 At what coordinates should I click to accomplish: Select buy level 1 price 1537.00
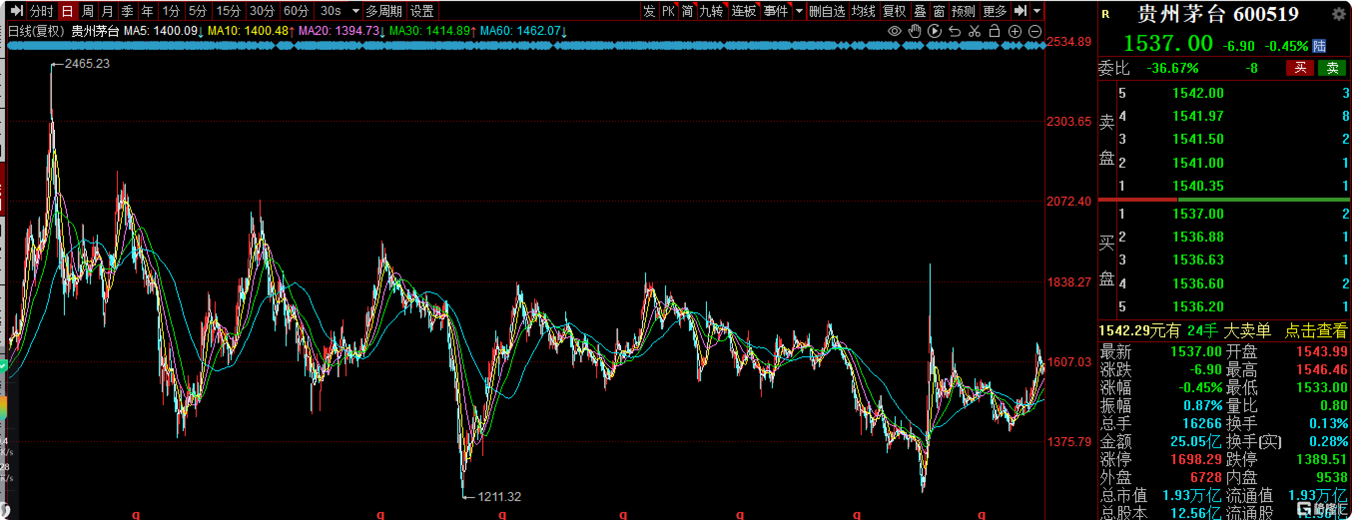coord(1198,214)
